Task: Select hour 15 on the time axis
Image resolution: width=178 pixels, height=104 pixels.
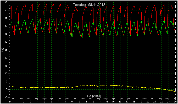Action: 113,101
